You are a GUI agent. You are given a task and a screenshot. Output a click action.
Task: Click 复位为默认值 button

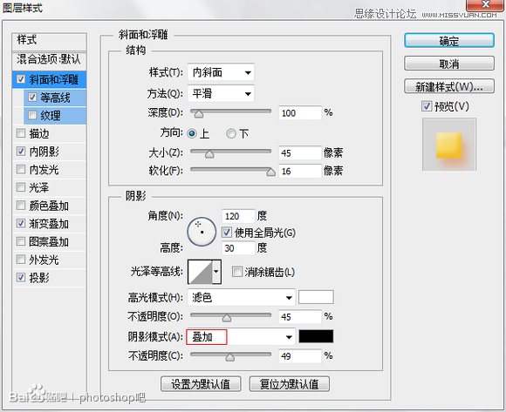[x=290, y=384]
